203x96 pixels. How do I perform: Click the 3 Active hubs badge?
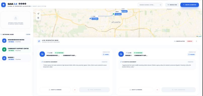click(28, 34)
